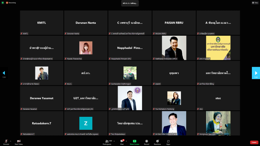The image size is (260, 146).
Task: Expand the arrow next to Participants
Action: [x=114, y=141]
